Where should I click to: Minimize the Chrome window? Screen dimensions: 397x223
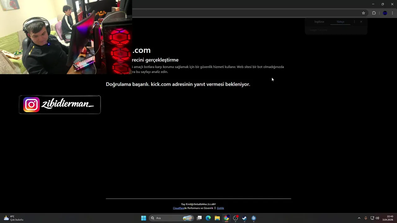coord(373,4)
